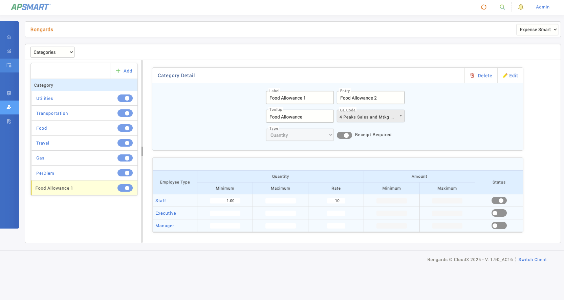The image size is (564, 300).
Task: Click the upload icon in sidebar
Action: click(9, 93)
